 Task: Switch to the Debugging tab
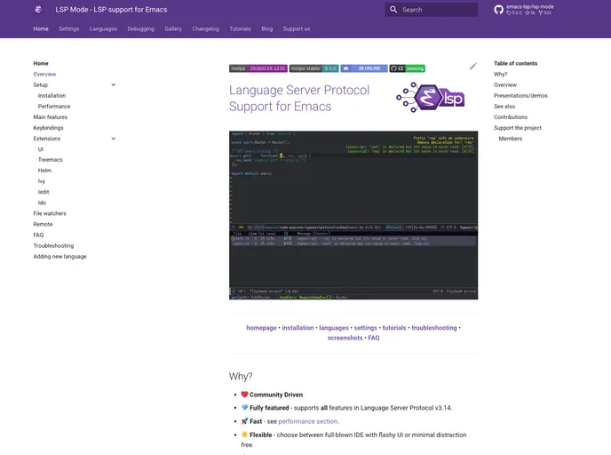click(140, 28)
